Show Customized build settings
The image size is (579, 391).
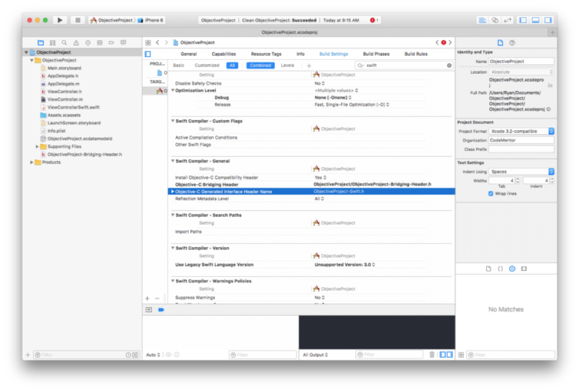click(x=207, y=65)
